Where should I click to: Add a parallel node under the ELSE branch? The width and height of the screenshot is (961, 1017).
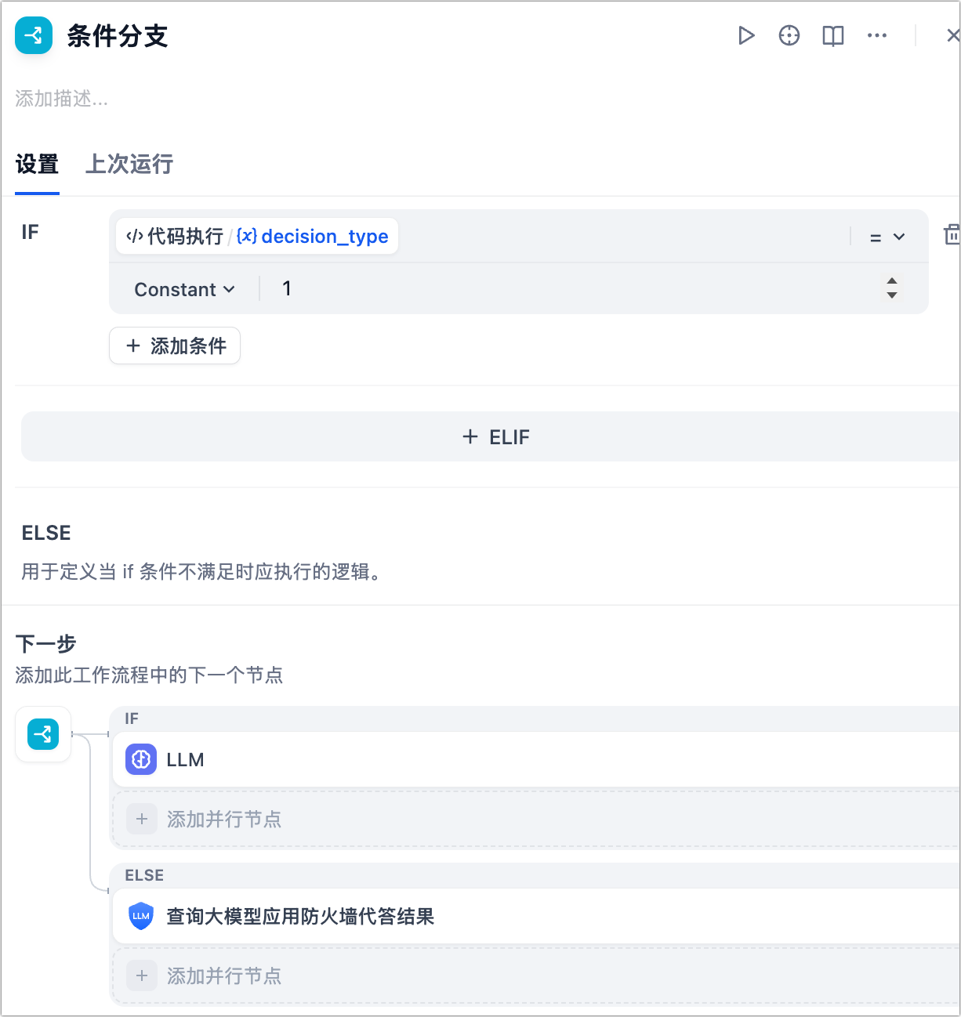[224, 975]
